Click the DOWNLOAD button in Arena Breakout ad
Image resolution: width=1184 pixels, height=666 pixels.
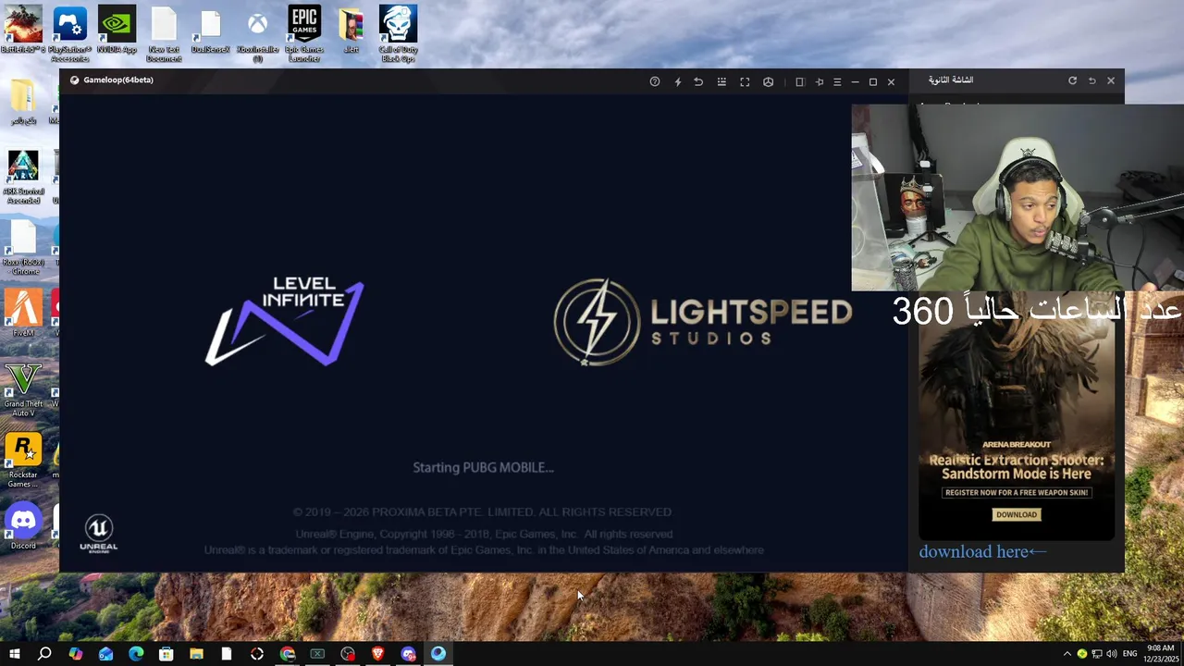[1017, 514]
